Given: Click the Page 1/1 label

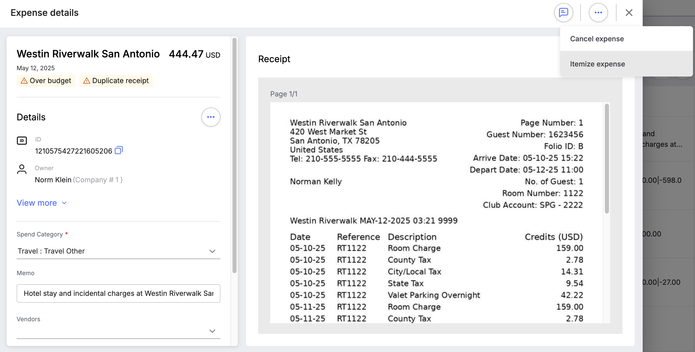Looking at the screenshot, I should (284, 94).
